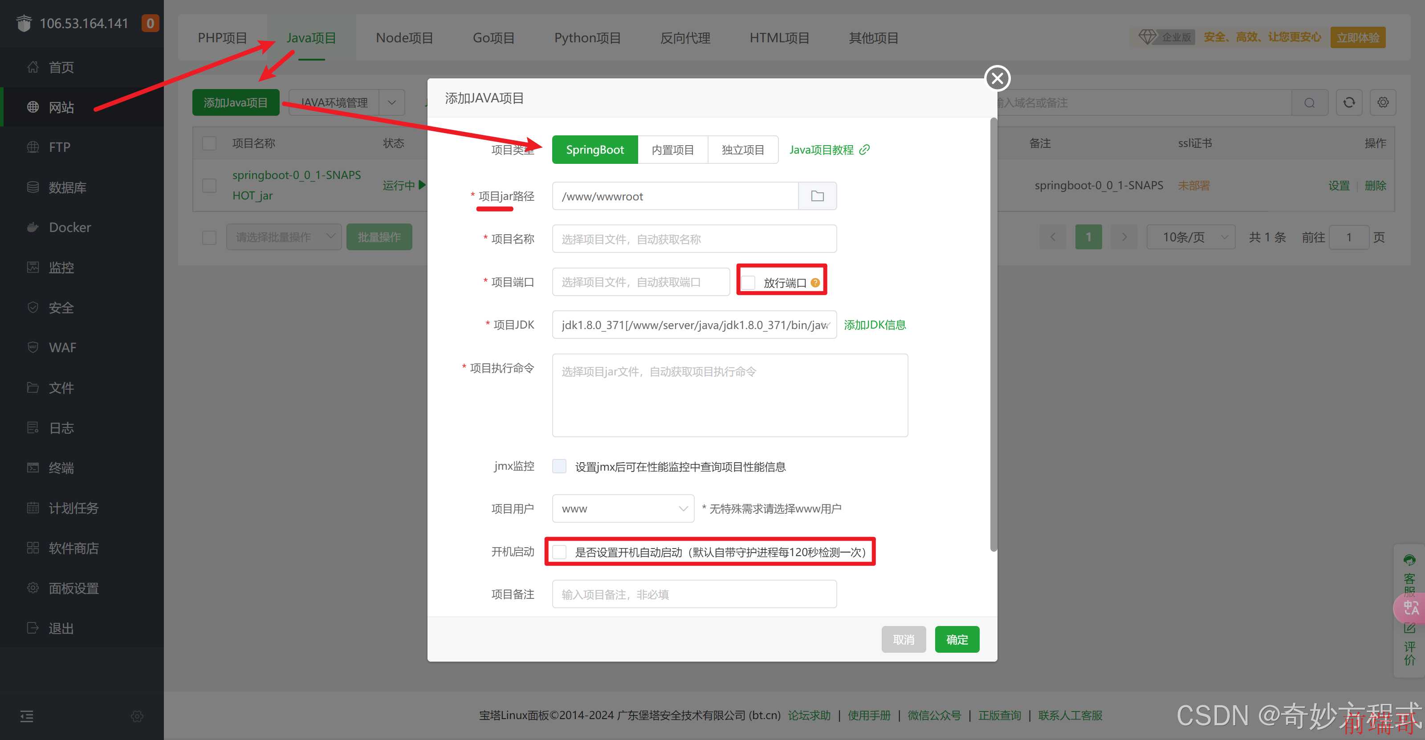Open the 日志 log icon

(x=33, y=427)
